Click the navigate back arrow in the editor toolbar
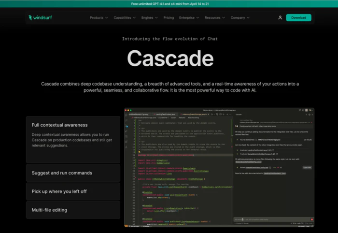 click(224, 115)
